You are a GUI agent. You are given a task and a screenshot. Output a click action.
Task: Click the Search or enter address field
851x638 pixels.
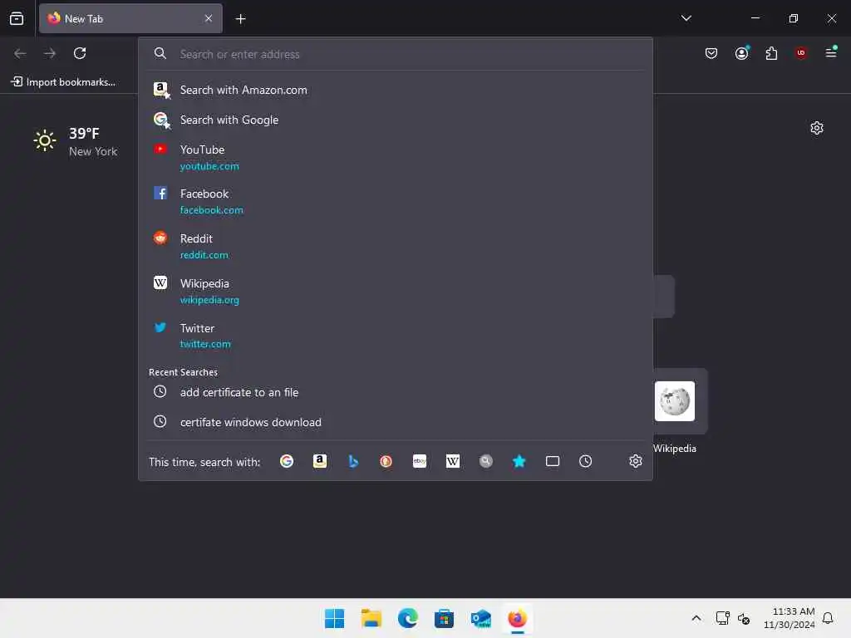[x=396, y=54]
